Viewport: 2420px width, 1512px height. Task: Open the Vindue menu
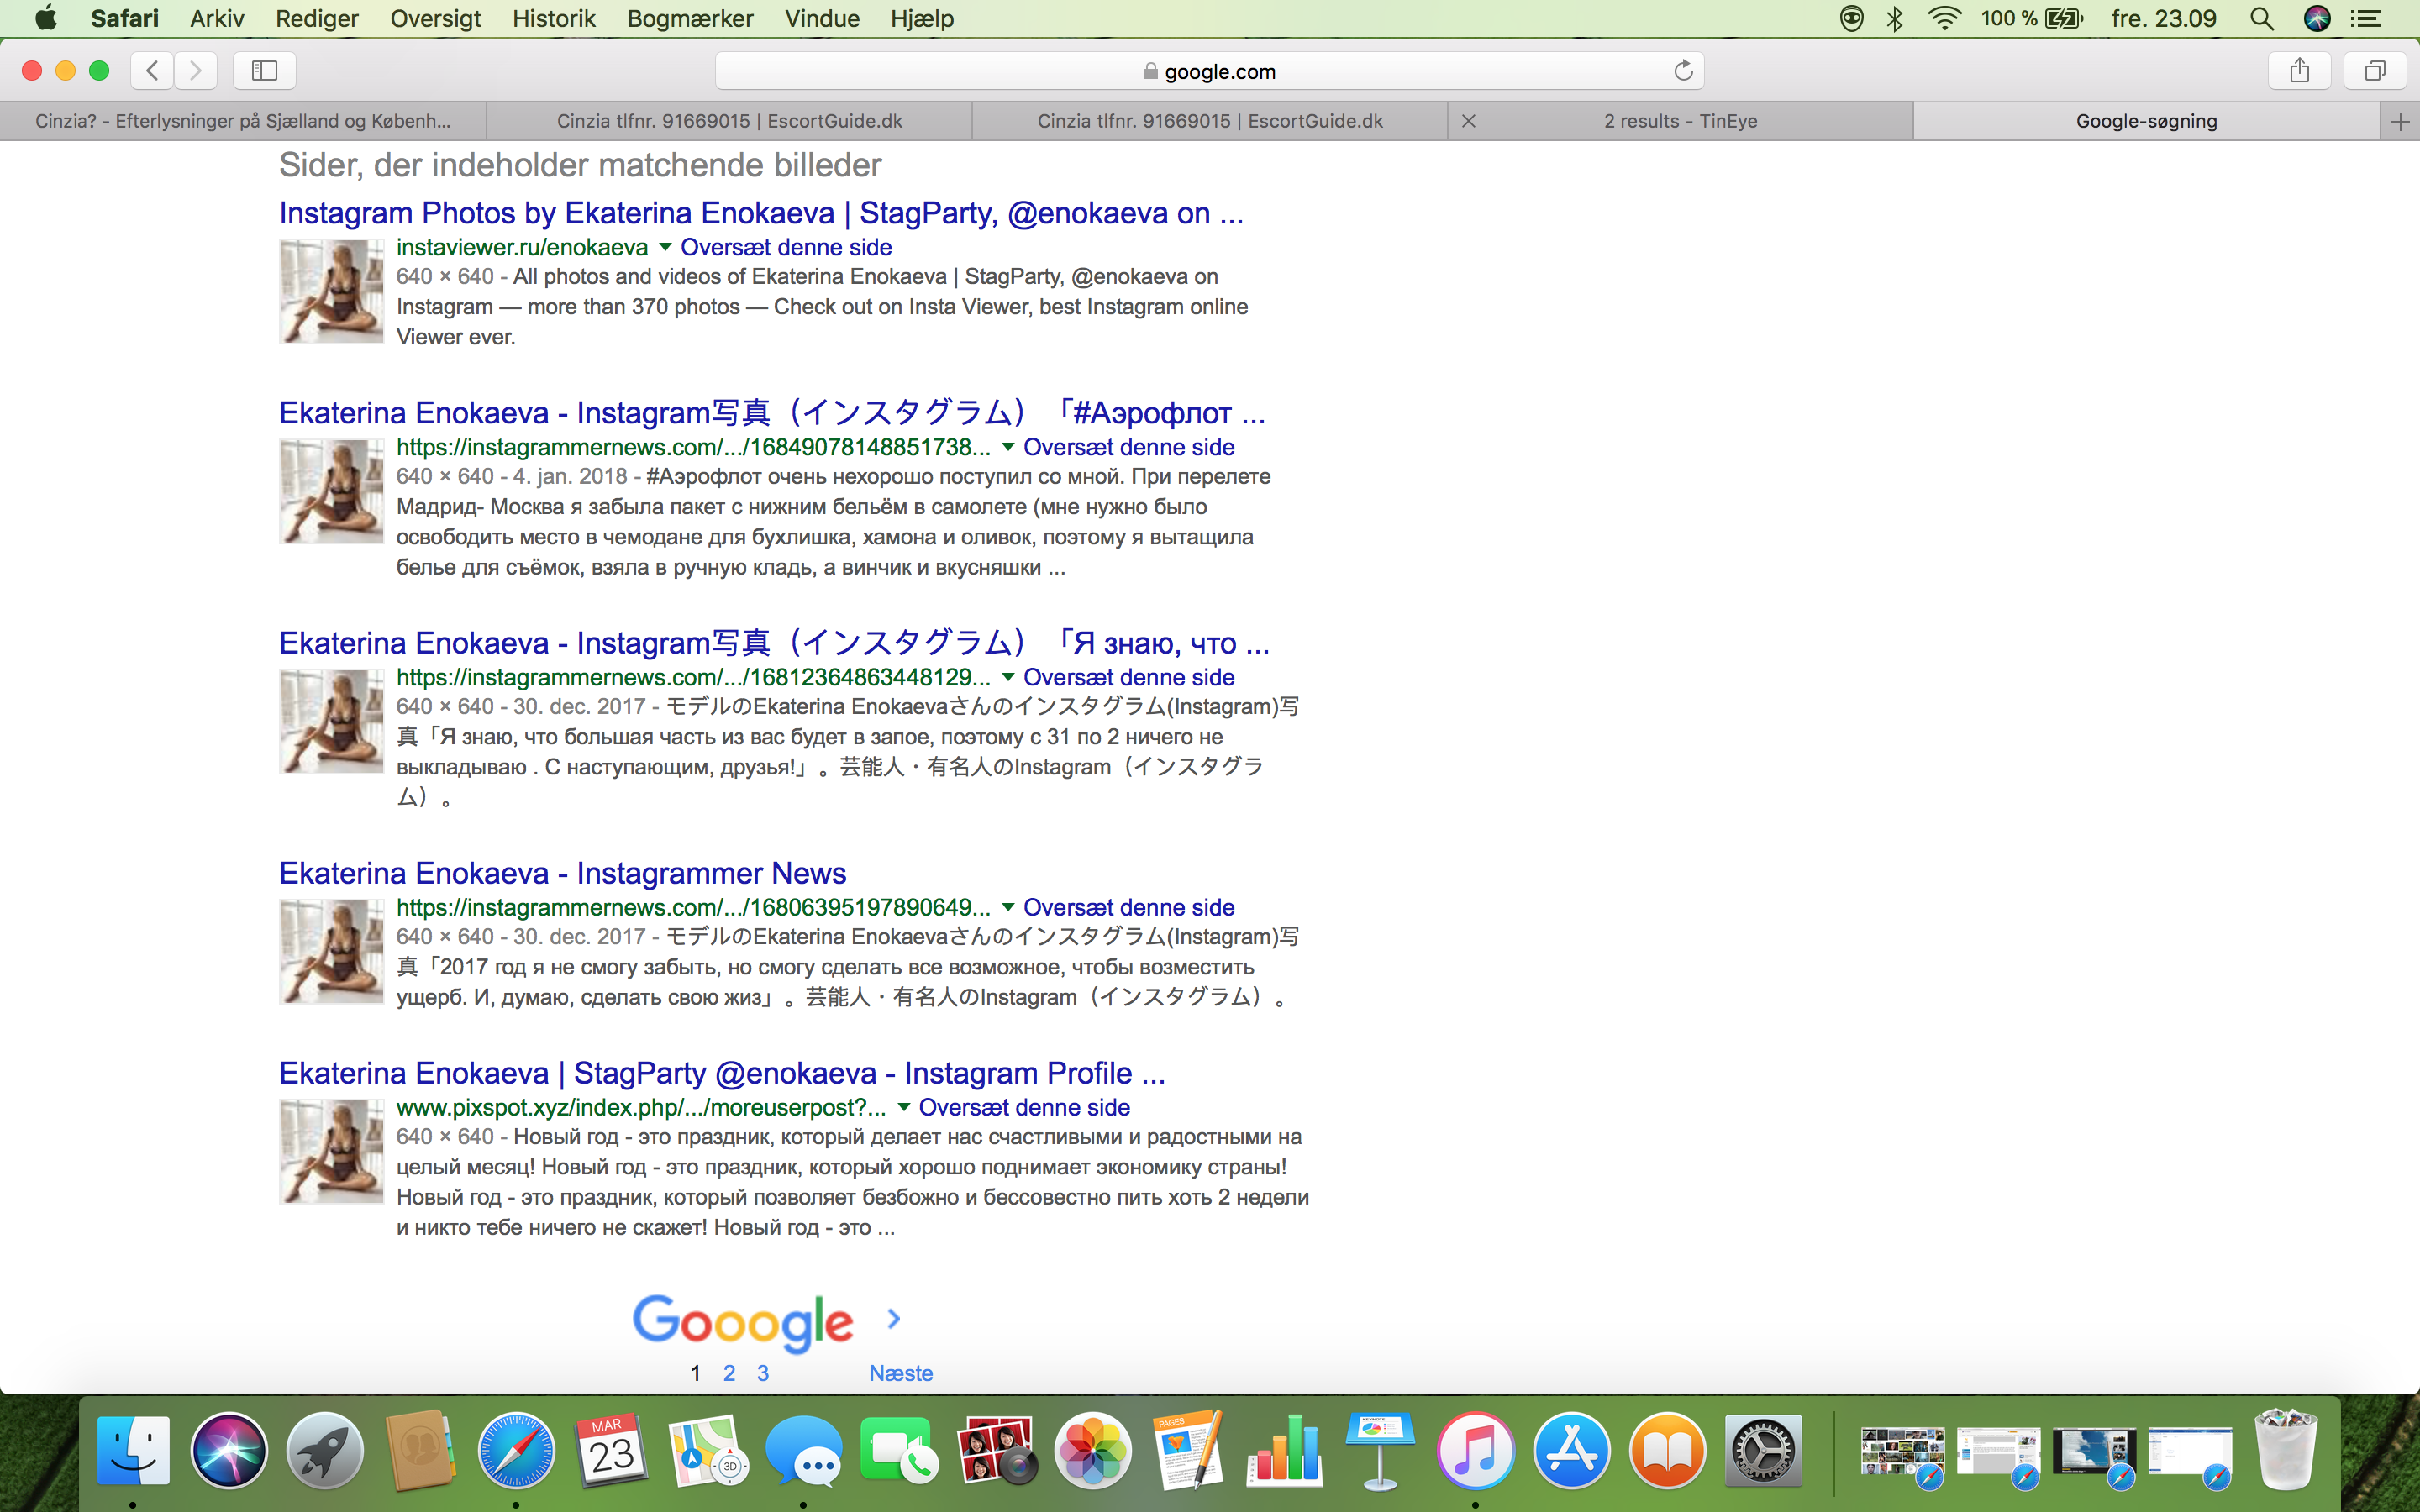click(x=822, y=18)
